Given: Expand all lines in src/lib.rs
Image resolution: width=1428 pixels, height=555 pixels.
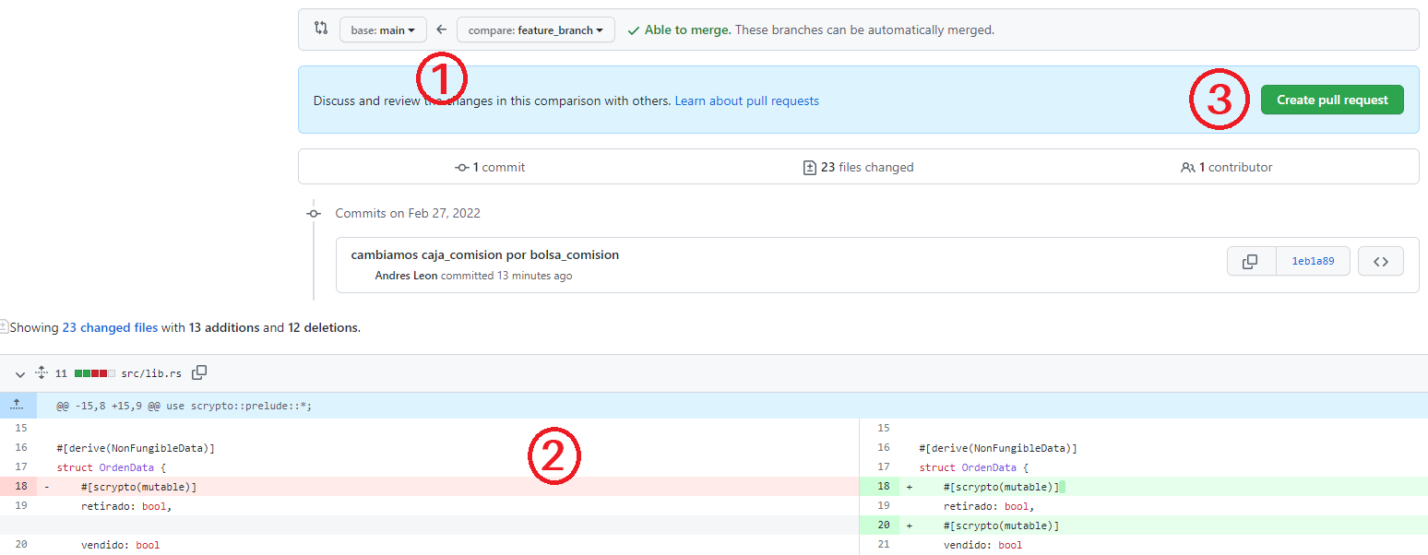Looking at the screenshot, I should 41,373.
